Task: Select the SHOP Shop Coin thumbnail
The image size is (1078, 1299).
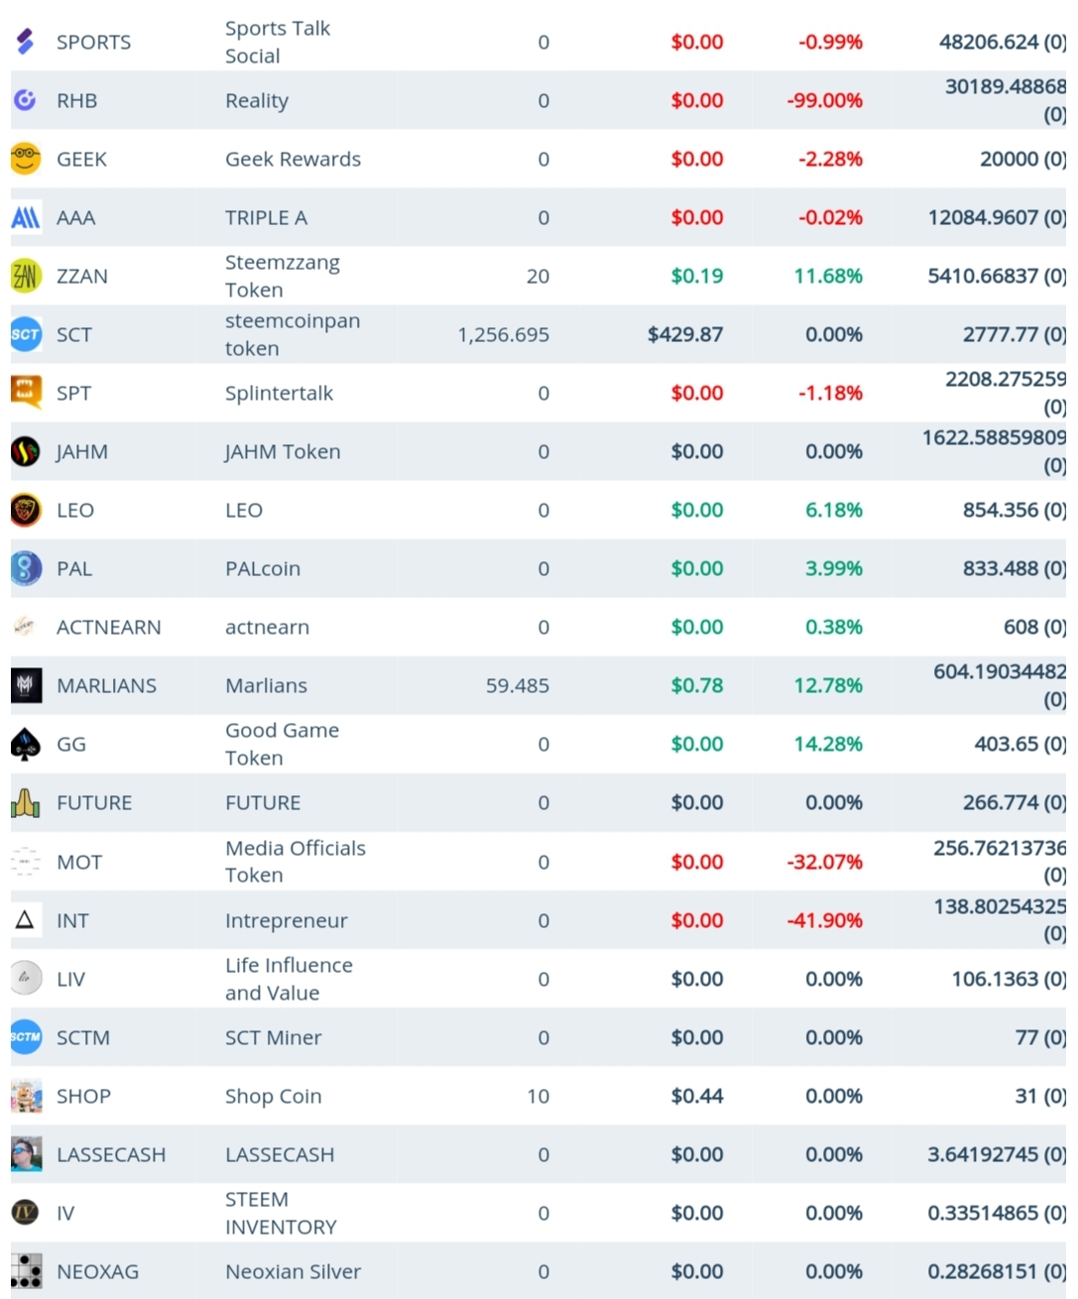Action: 26,1096
